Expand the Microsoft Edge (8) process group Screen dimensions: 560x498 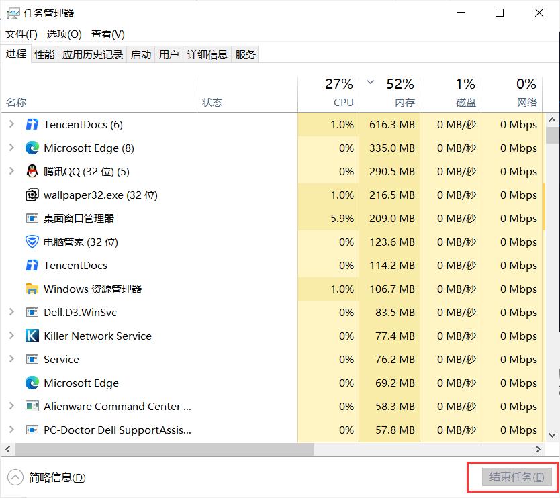tap(12, 148)
